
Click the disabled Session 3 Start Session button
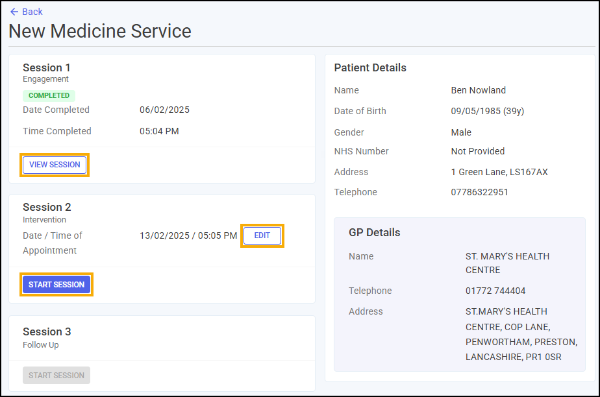pyautogui.click(x=56, y=375)
